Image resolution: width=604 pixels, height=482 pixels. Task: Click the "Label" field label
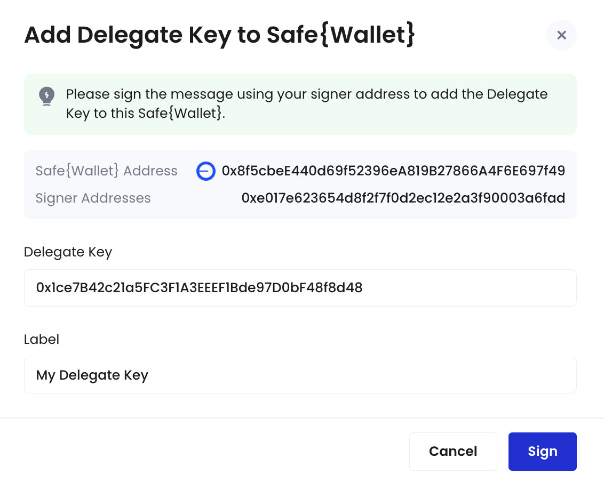[42, 340]
